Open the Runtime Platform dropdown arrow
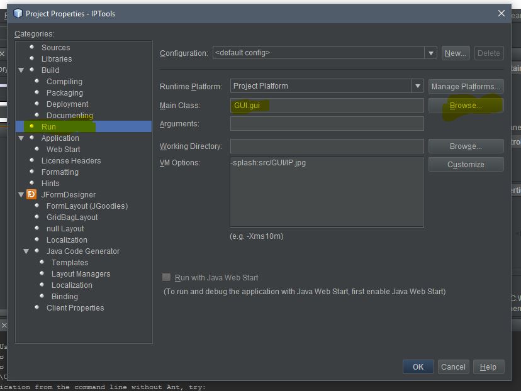The height and width of the screenshot is (391, 521). (417, 86)
